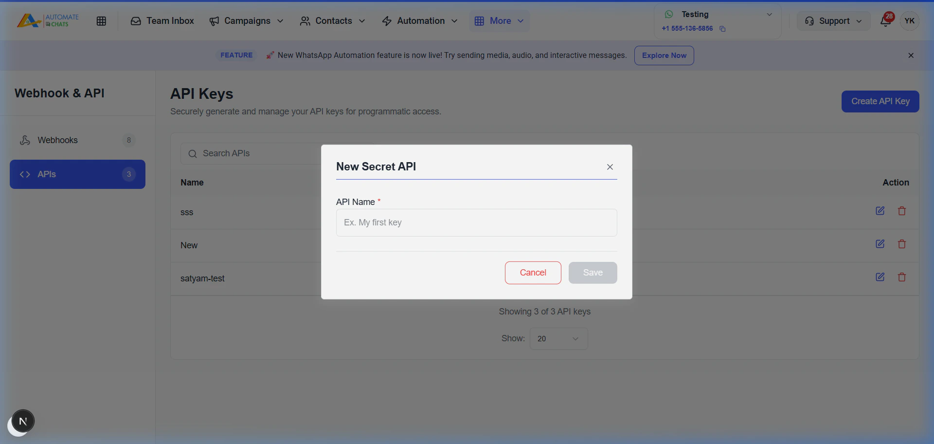Edit the sss API key
Screen dimensions: 934x444
pos(880,211)
